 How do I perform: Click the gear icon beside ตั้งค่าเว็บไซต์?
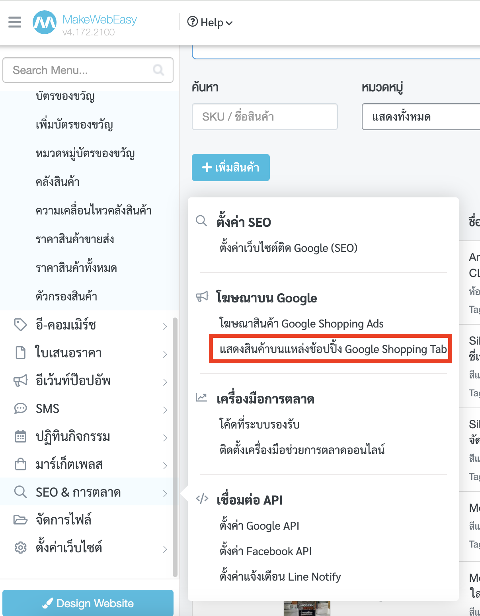click(x=20, y=548)
